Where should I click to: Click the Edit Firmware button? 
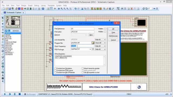point(113,36)
